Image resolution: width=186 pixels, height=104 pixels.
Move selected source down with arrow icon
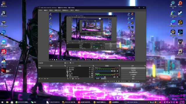tap(78, 79)
